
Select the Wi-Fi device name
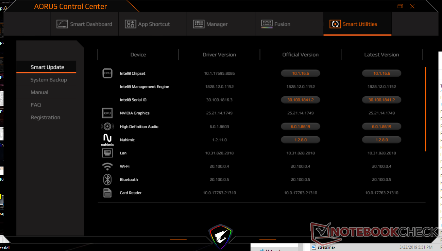(x=124, y=166)
